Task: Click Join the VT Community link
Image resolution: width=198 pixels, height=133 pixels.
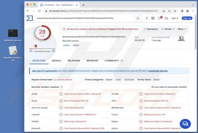Action: tap(45, 71)
